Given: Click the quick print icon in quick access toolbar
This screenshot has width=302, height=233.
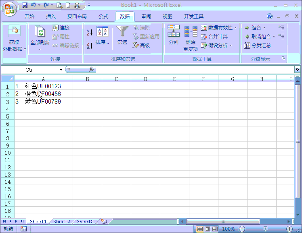Looking at the screenshot, I should pos(77,5).
